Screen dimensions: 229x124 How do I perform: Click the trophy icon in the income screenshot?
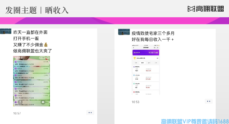click(135, 58)
